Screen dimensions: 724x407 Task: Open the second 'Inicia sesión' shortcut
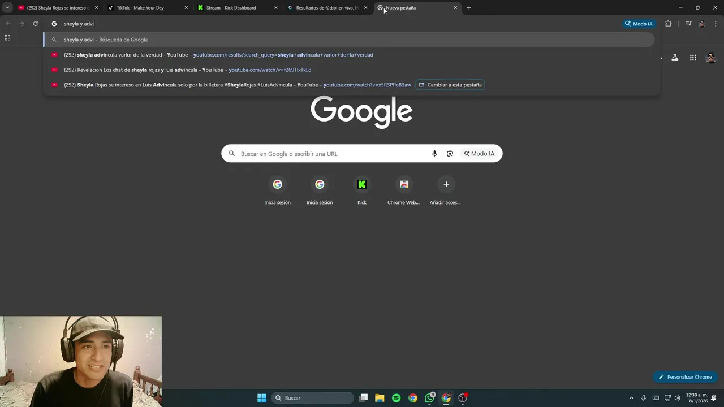[x=320, y=190]
